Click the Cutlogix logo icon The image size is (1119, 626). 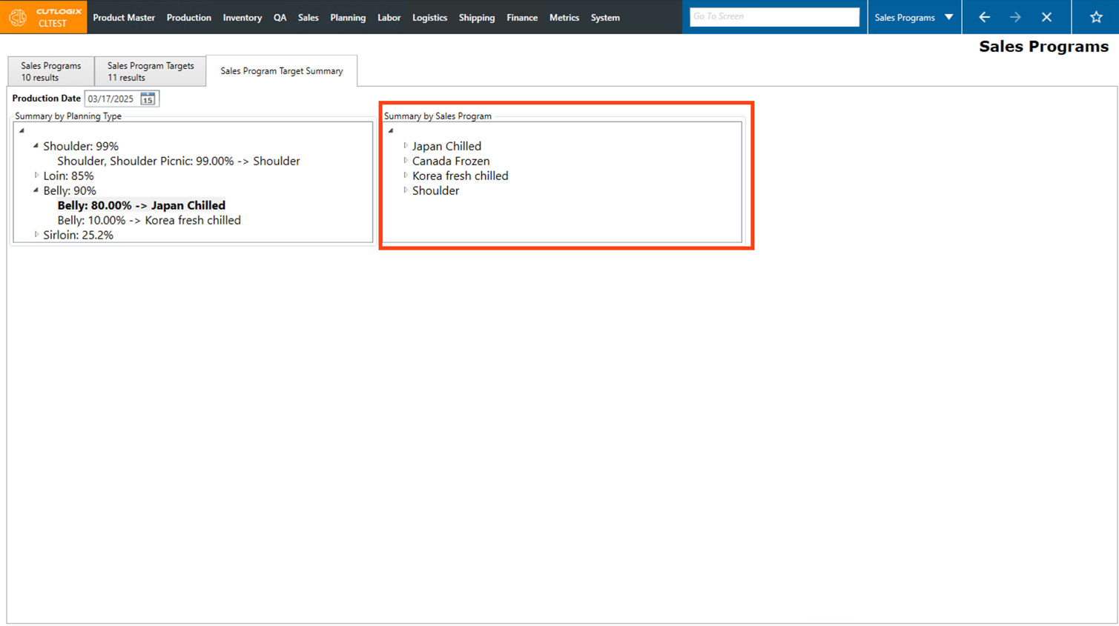[x=18, y=17]
